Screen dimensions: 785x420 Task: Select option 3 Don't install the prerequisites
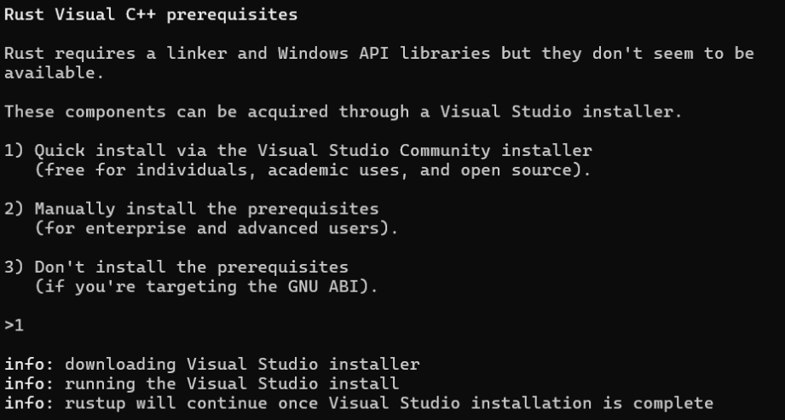[x=176, y=268]
